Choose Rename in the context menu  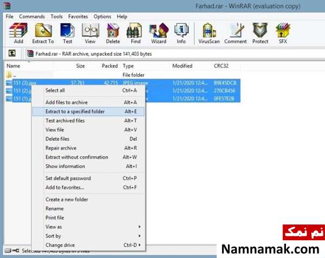[88, 208]
